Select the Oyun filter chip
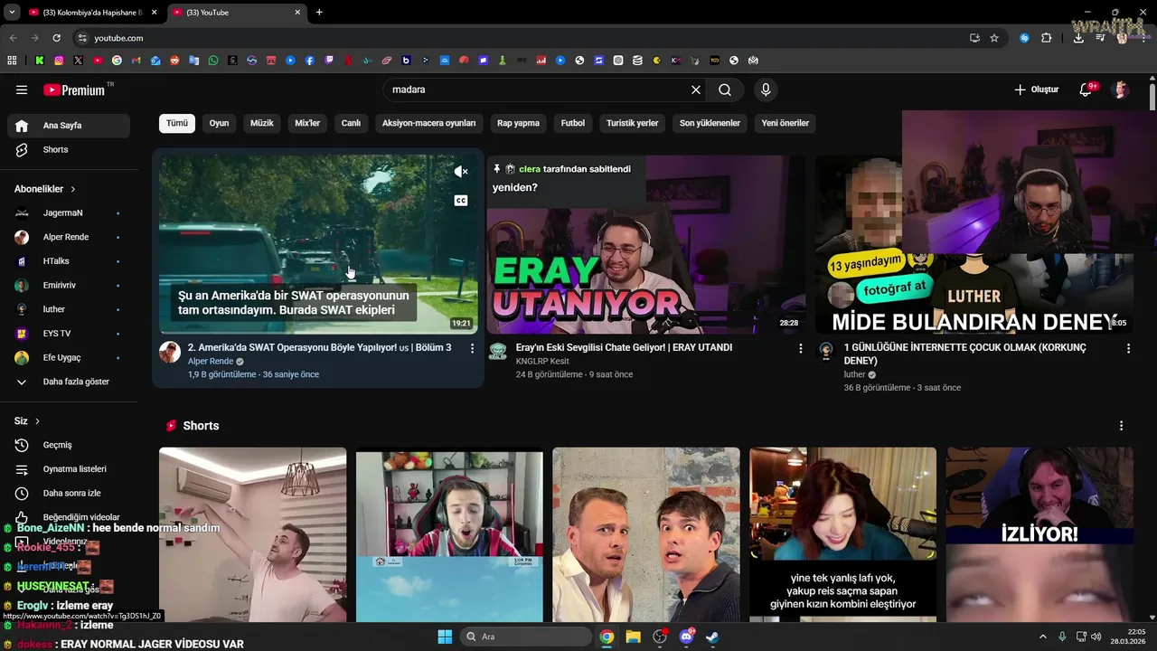This screenshot has width=1157, height=651. 220,123
